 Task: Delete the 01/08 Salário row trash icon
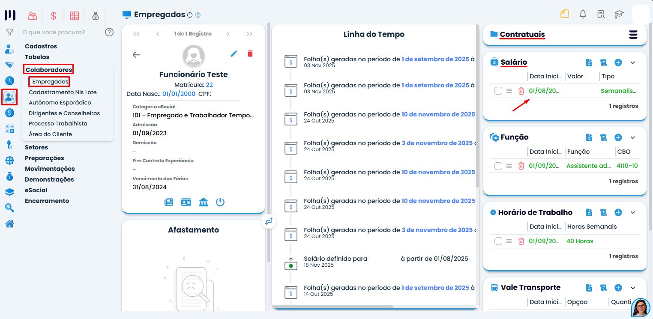(x=521, y=91)
